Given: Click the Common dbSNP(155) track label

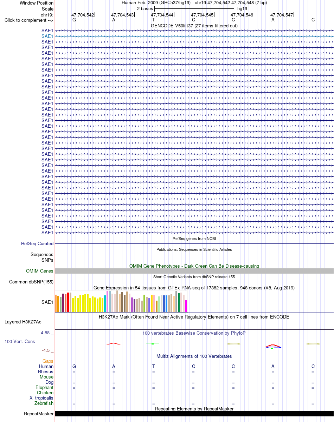Looking at the screenshot, I should pos(31,282).
